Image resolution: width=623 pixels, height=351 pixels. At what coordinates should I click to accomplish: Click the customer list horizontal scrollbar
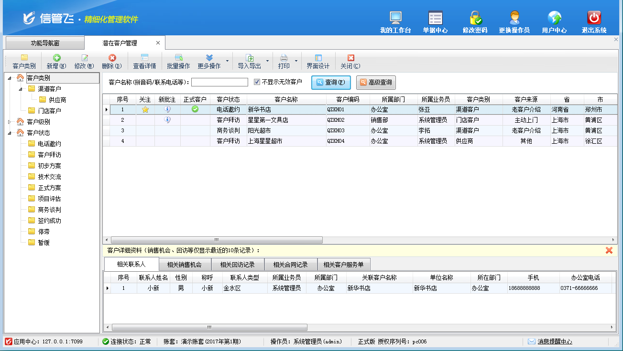tap(216, 240)
